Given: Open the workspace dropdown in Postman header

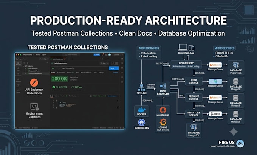Looking at the screenshot, I should point(28,55).
